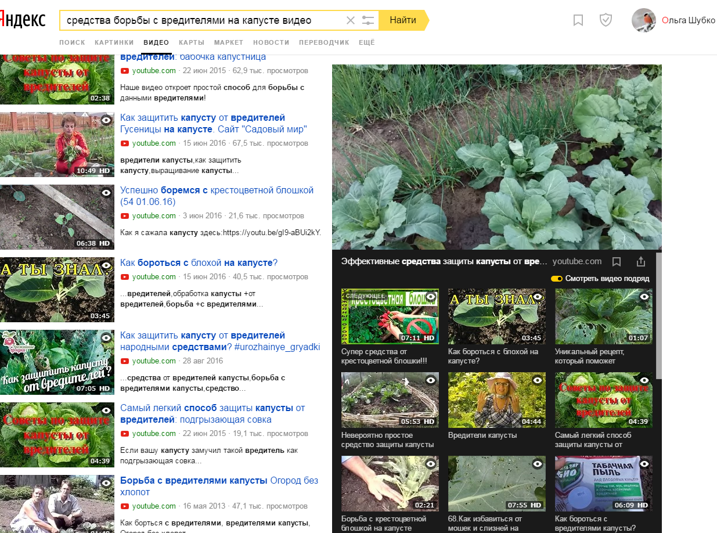Open the Новости tab
717x533 pixels.
point(271,42)
